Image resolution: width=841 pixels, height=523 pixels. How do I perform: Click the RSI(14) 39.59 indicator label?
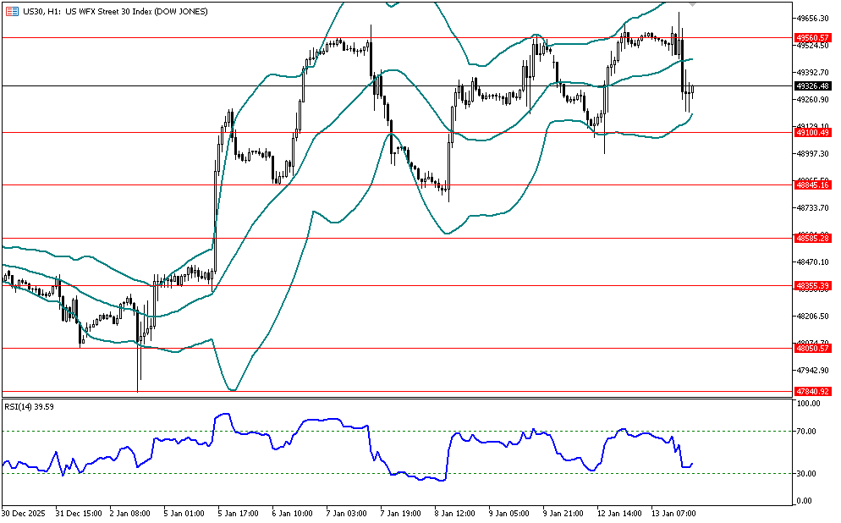pyautogui.click(x=29, y=406)
